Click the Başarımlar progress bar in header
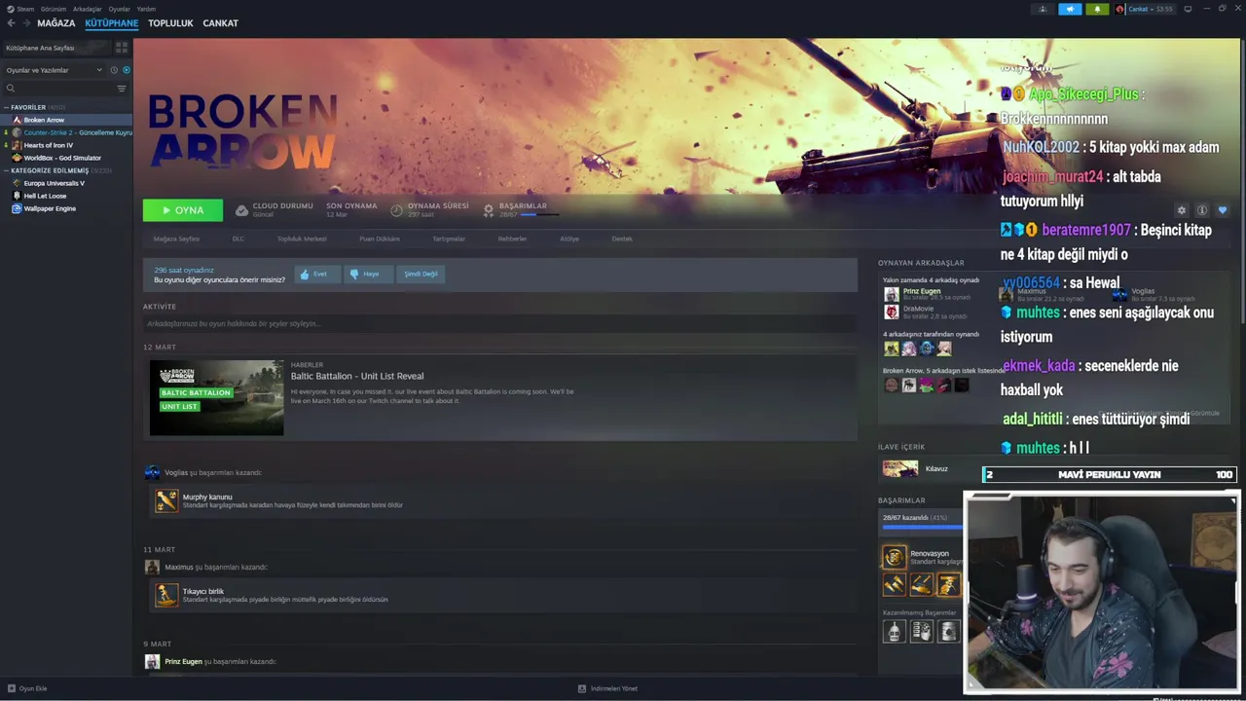 (540, 215)
